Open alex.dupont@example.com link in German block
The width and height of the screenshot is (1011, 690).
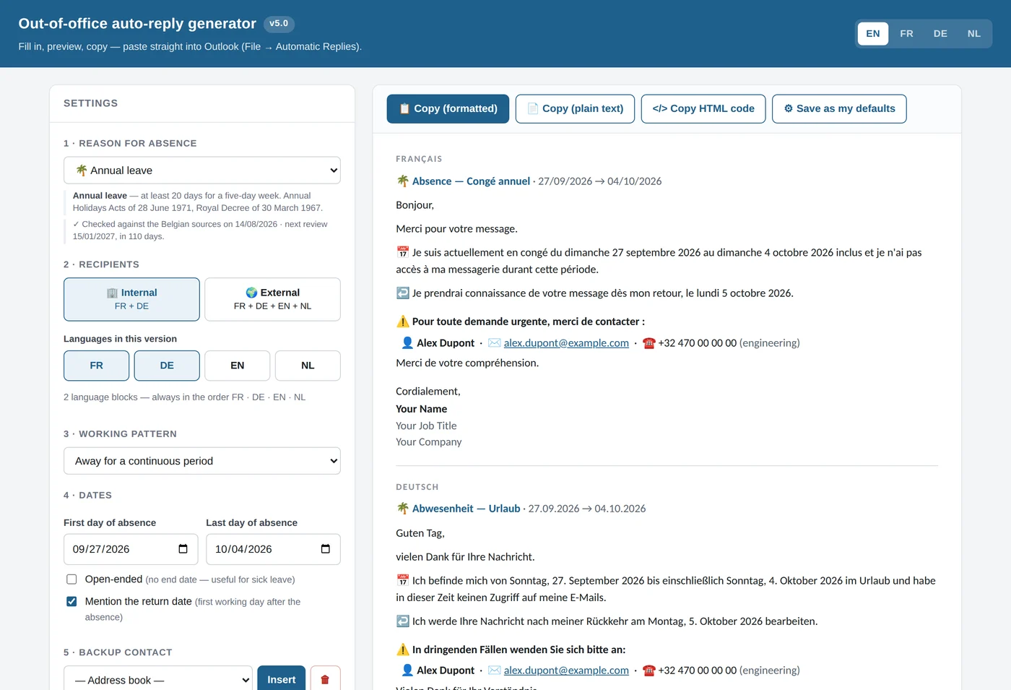(566, 670)
